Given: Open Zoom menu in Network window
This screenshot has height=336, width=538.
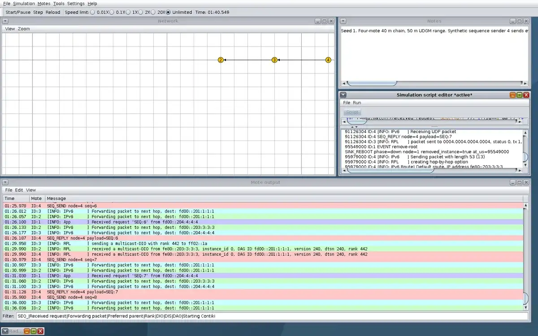Looking at the screenshot, I should [x=24, y=29].
